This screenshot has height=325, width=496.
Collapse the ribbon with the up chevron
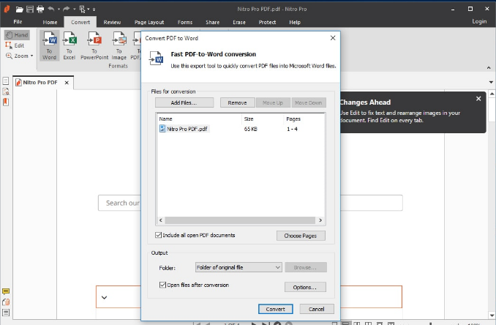pos(489,68)
